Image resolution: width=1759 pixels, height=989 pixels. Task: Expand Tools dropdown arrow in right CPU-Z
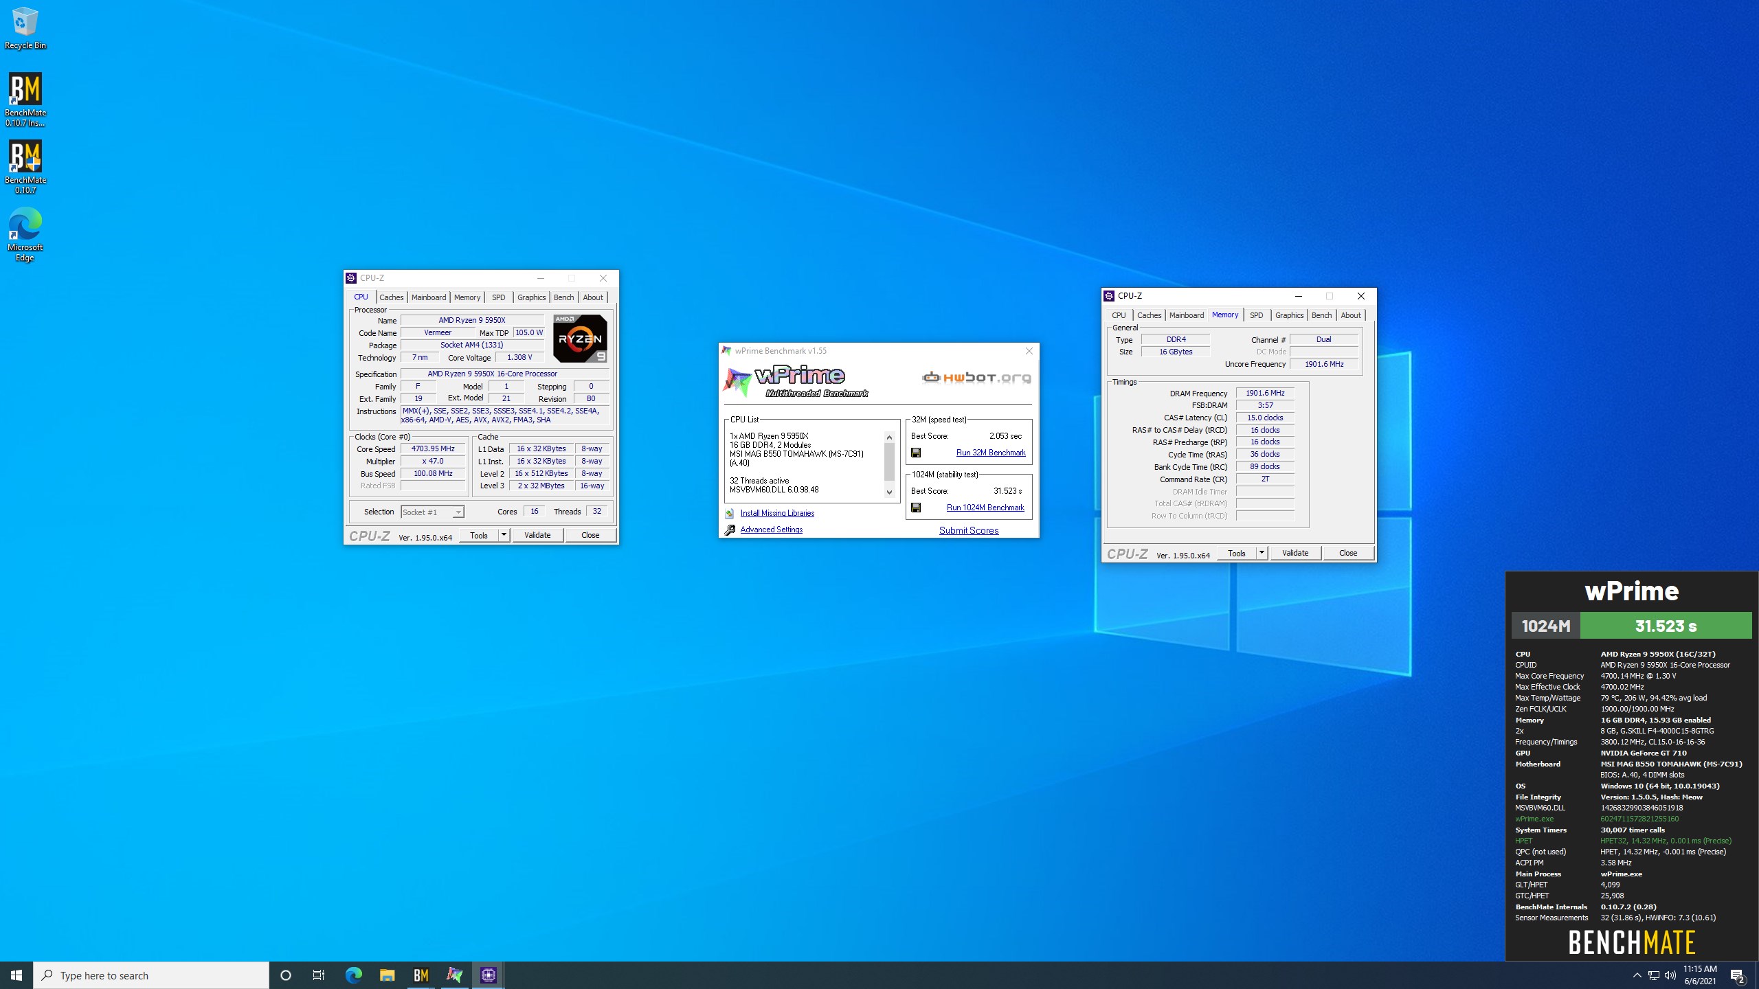tap(1262, 554)
